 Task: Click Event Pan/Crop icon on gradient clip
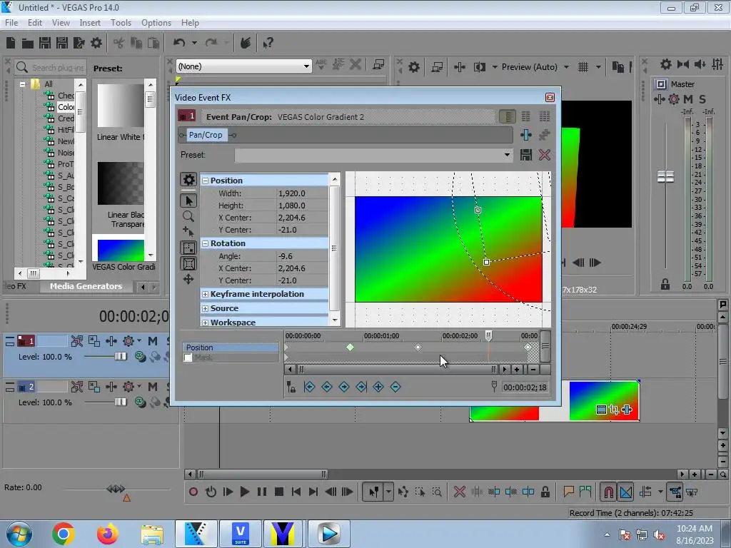614,410
